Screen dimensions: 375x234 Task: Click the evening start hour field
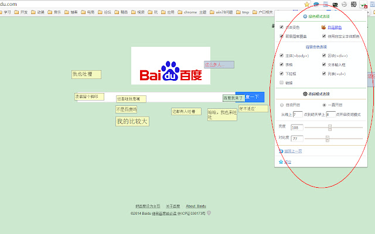point(298,115)
